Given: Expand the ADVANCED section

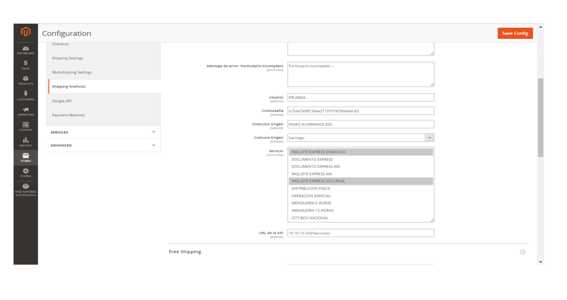Looking at the screenshot, I should [103, 145].
